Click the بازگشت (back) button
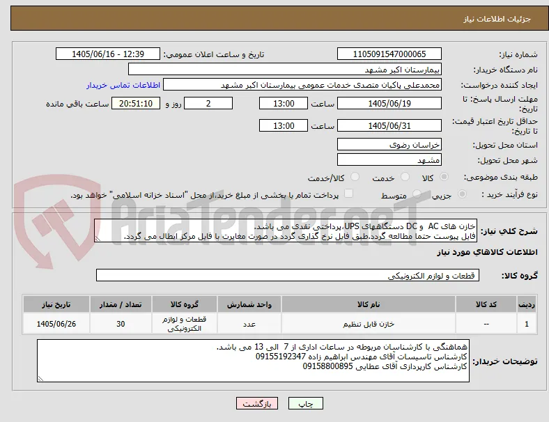Viewport: 549px width, 422px height. pos(257,403)
